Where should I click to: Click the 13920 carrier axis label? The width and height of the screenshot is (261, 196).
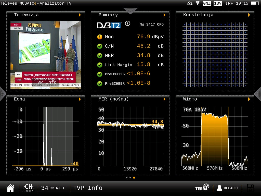[x=130, y=169]
